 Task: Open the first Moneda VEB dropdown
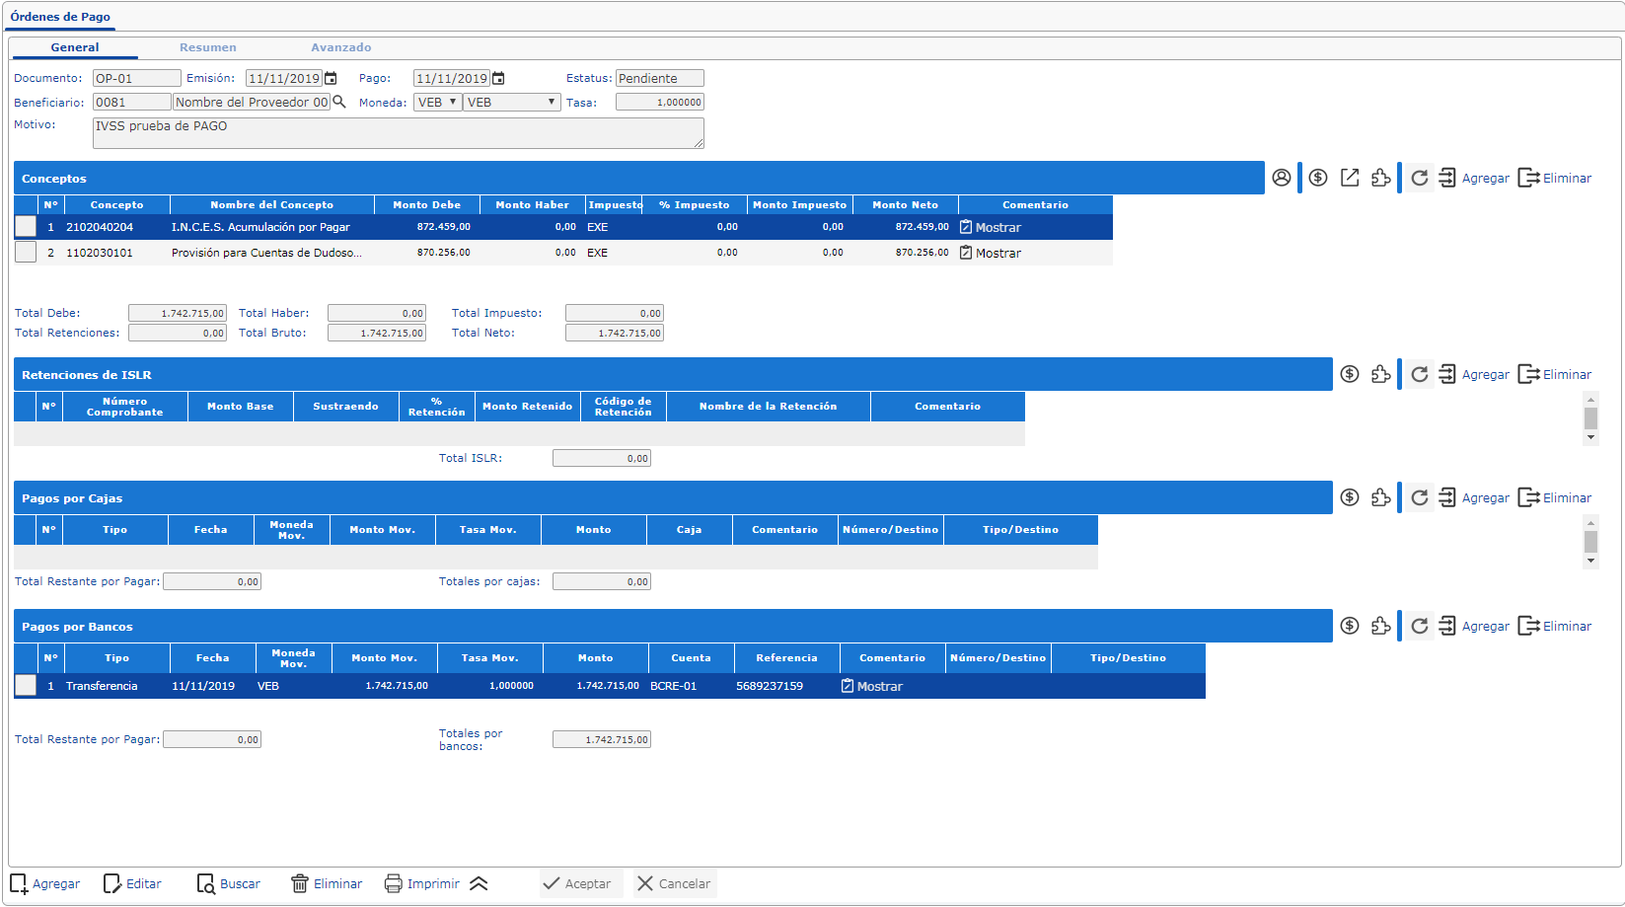click(437, 102)
